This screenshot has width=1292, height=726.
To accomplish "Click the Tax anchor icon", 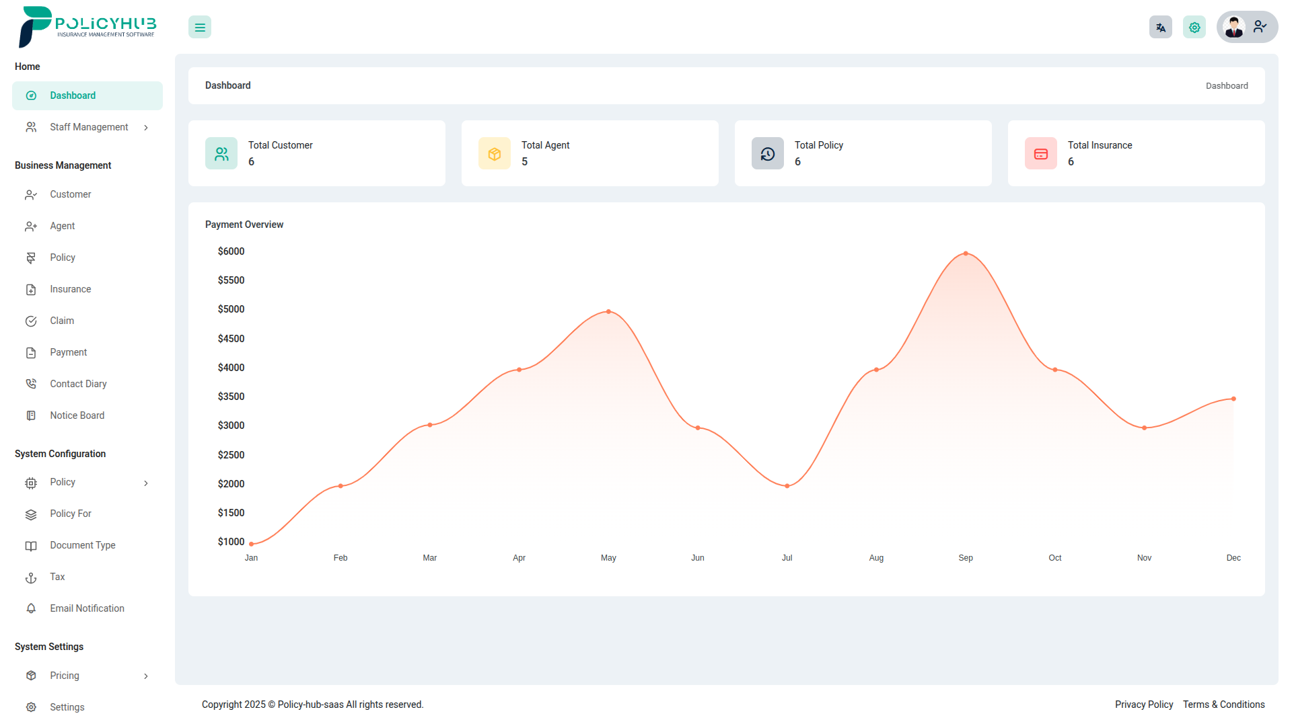I will click(31, 577).
